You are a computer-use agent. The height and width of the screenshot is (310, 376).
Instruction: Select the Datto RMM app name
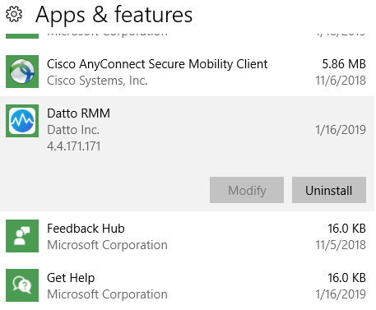79,113
